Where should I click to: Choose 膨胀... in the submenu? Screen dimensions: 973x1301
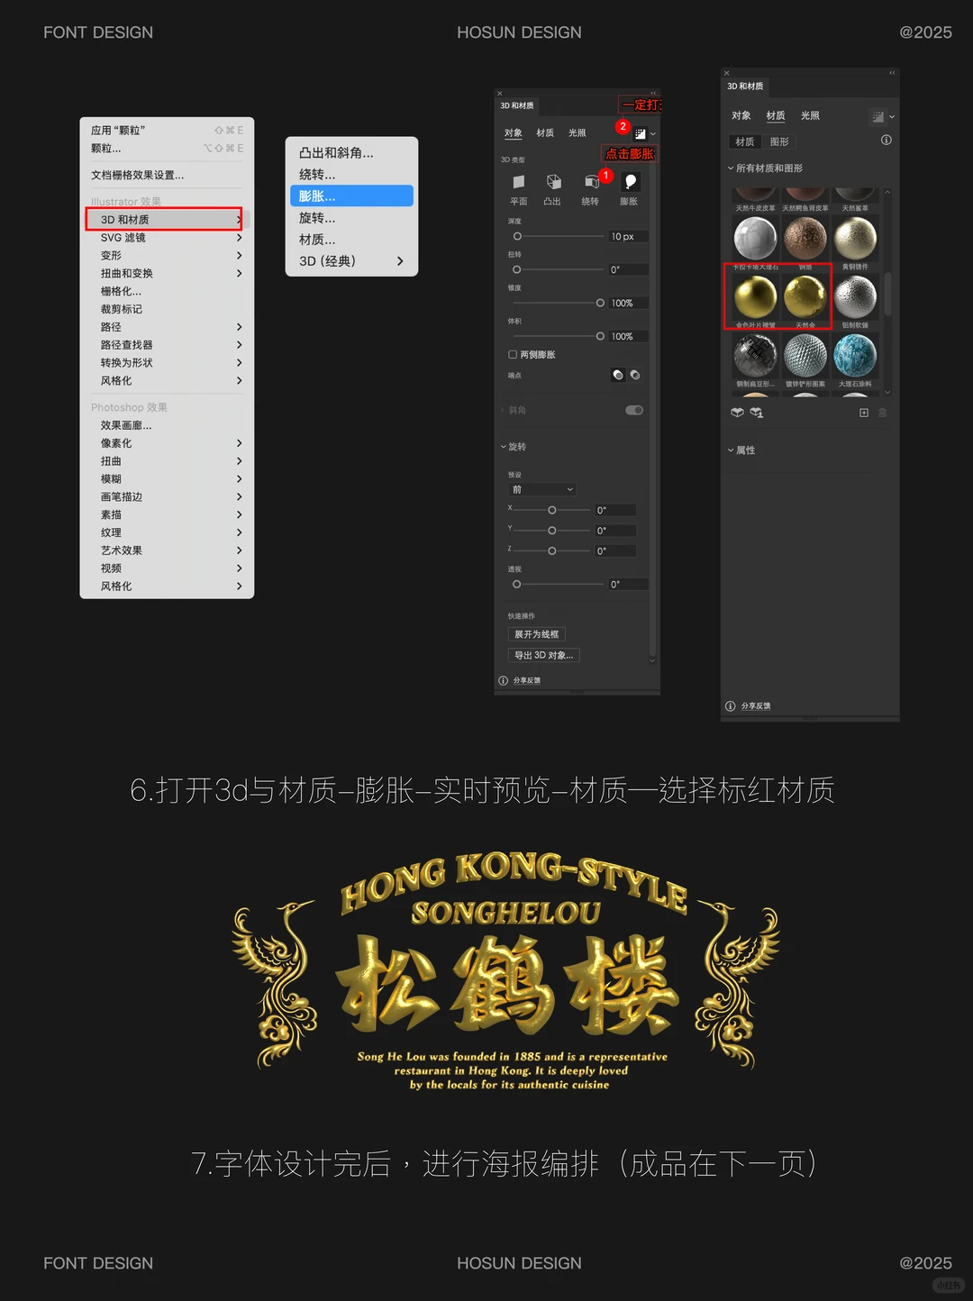pos(352,196)
